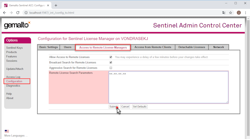
Task: Click the Set Defaults button
Action: coord(140,107)
